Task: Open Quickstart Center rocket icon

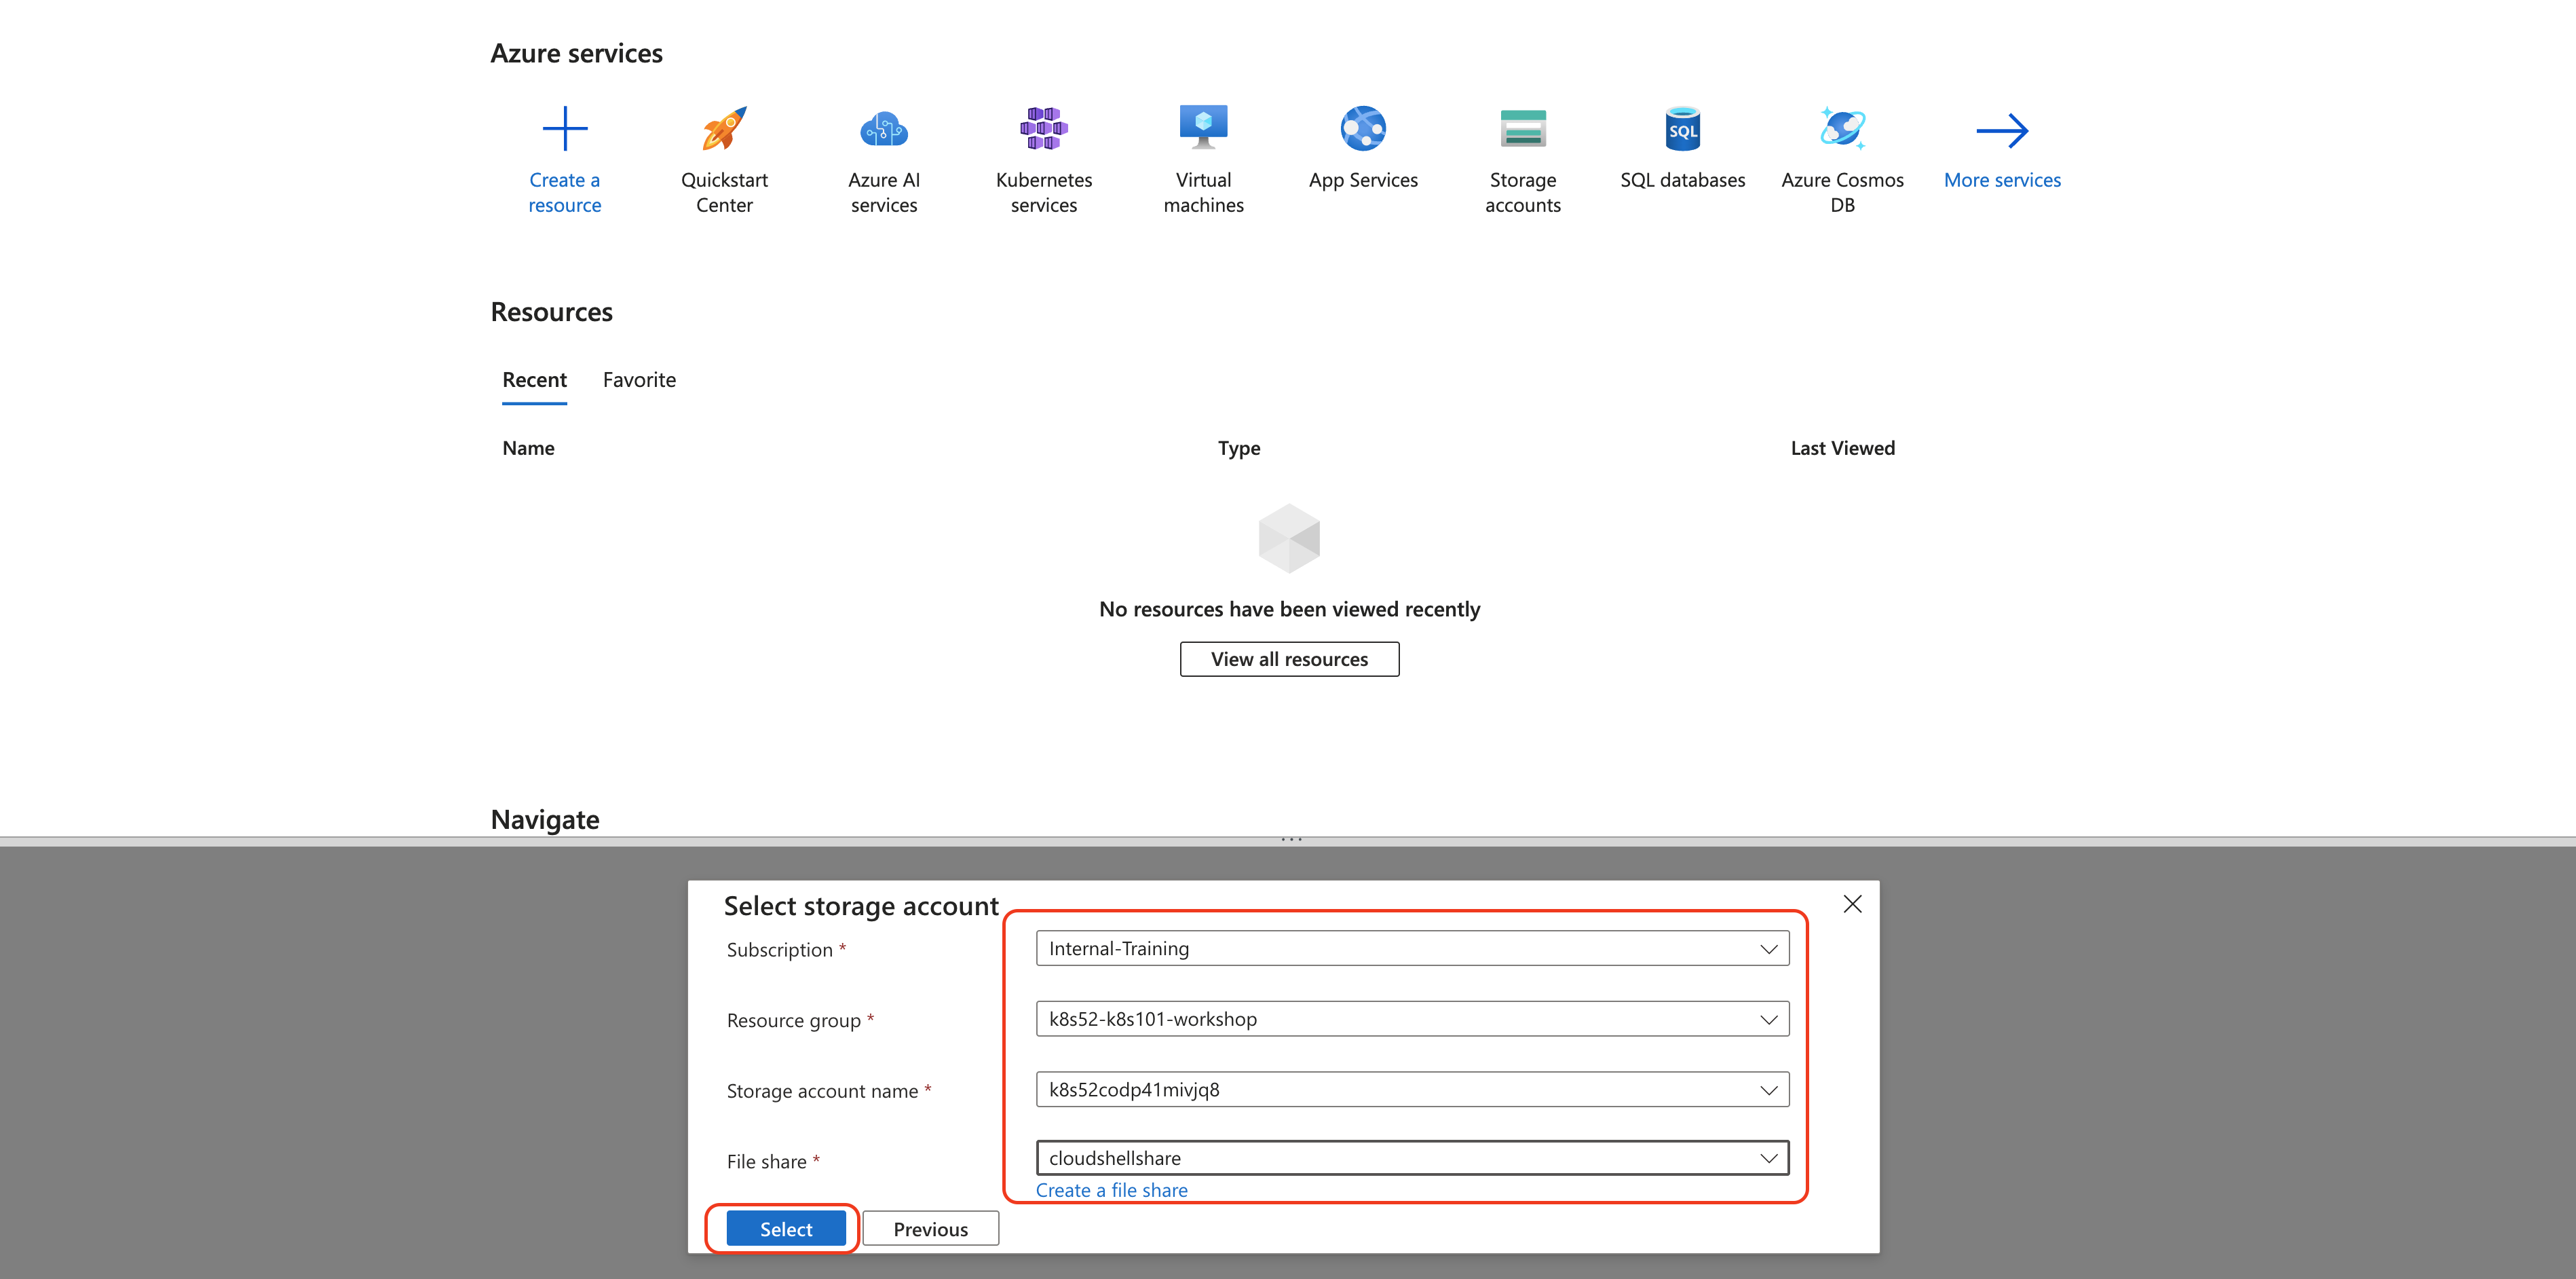Action: pyautogui.click(x=724, y=129)
